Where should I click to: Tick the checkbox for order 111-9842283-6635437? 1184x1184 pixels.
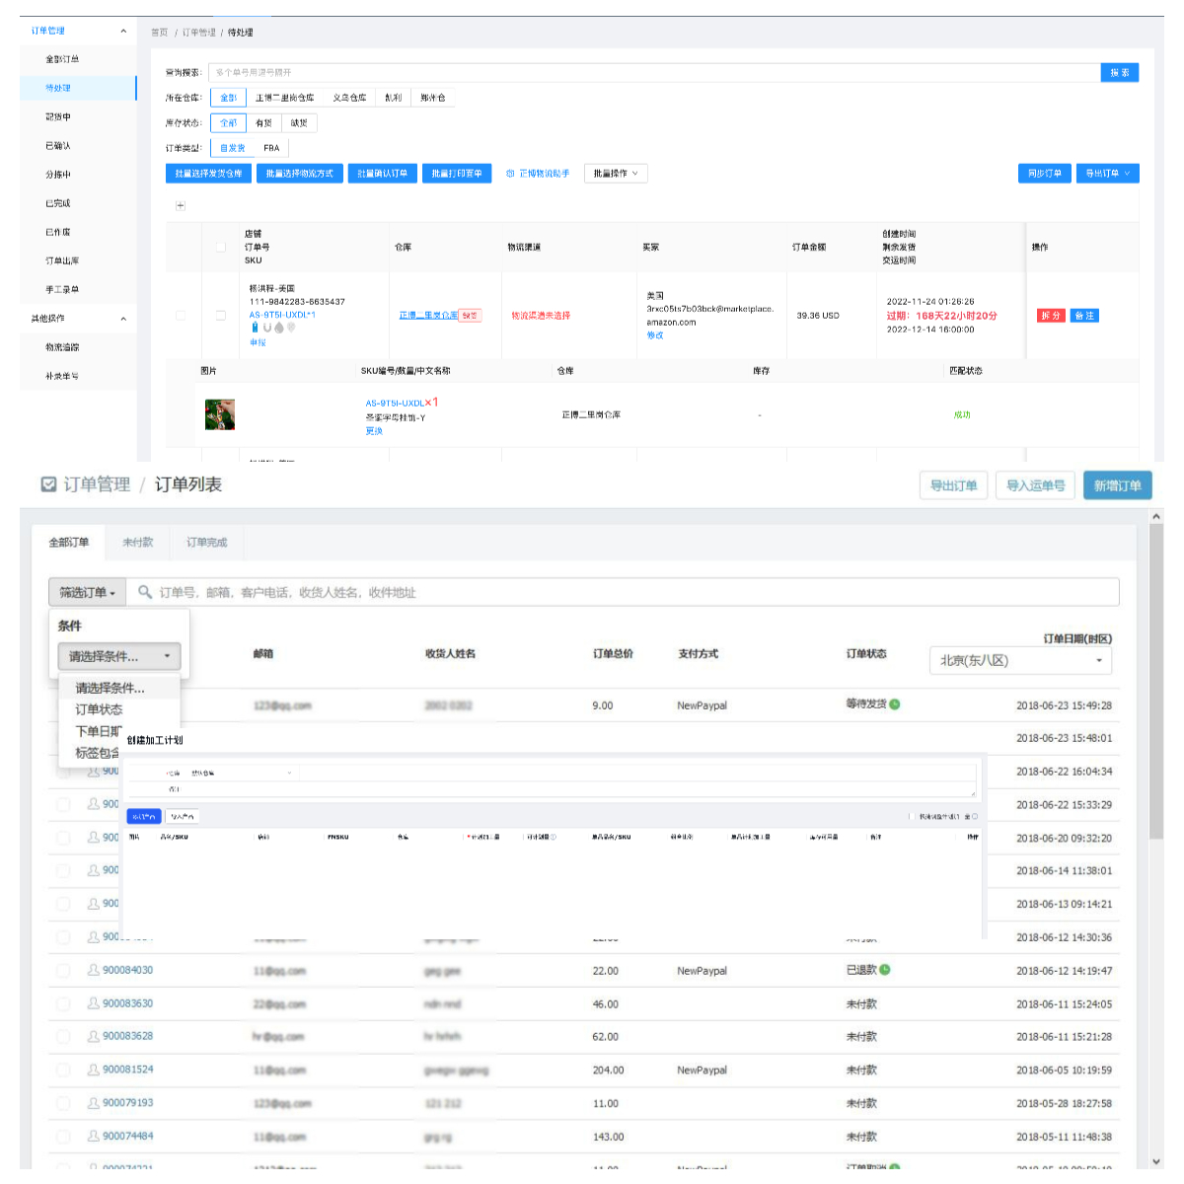tap(220, 316)
